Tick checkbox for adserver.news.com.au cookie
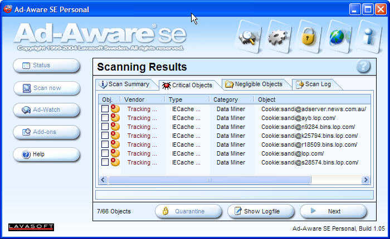 105,109
